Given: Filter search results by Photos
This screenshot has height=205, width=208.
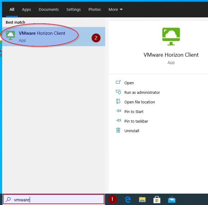Looking at the screenshot, I should click(x=94, y=9).
